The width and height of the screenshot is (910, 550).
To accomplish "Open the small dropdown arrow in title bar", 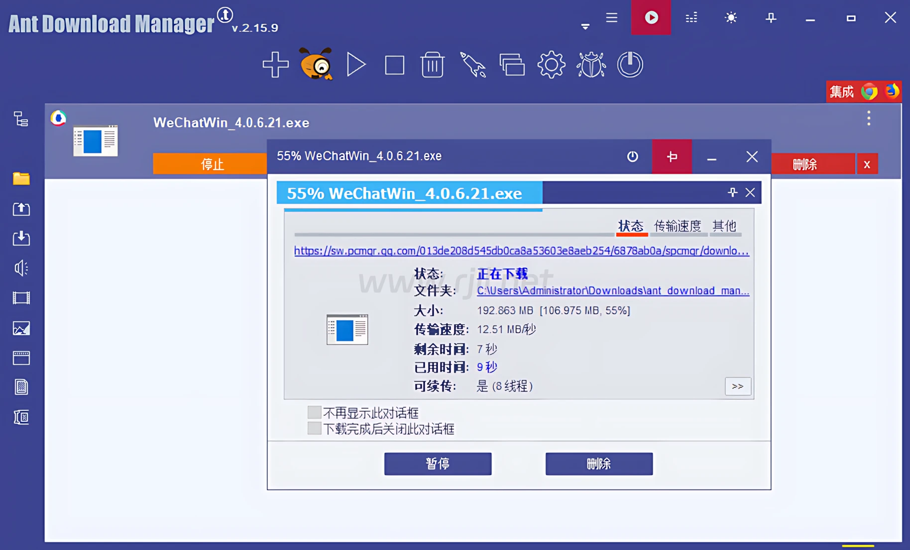I will [585, 26].
